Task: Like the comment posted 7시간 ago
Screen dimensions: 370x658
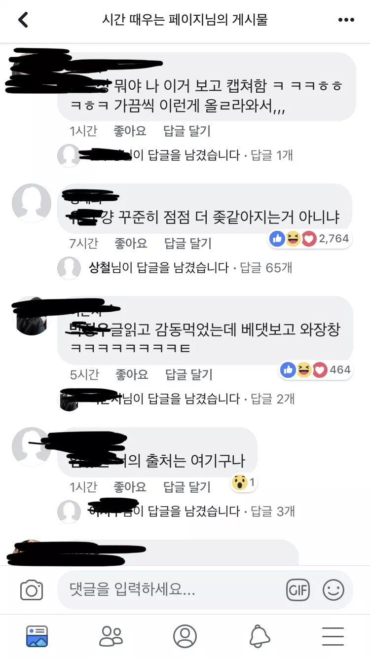Action: click(131, 243)
